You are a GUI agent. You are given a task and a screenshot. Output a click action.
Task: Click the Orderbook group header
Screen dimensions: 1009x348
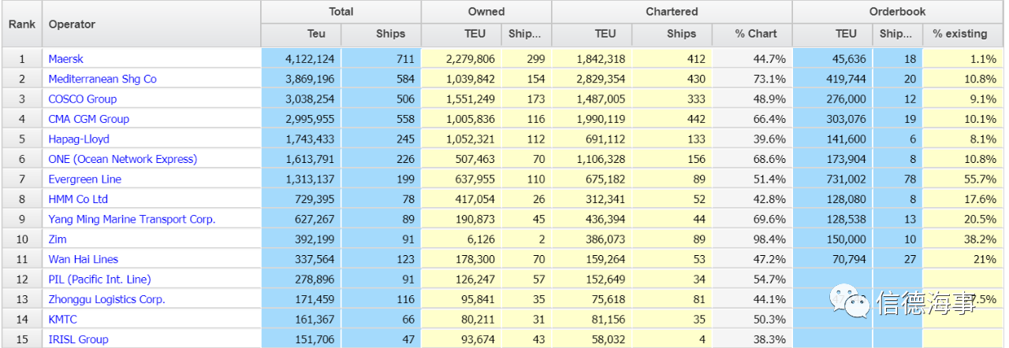(899, 12)
